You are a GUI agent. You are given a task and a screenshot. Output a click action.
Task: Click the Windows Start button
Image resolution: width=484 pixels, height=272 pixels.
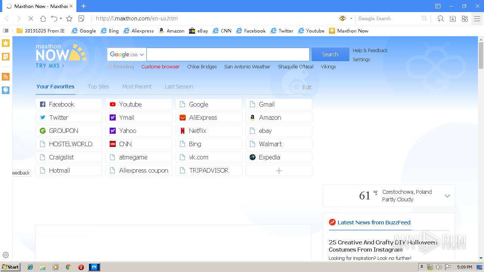click(x=11, y=267)
